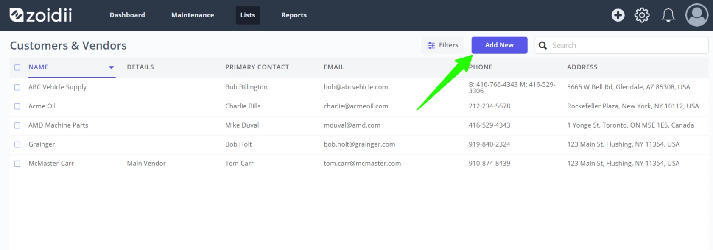Screen dimensions: 713x250
Task: Open the Reports menu
Action: click(x=294, y=15)
